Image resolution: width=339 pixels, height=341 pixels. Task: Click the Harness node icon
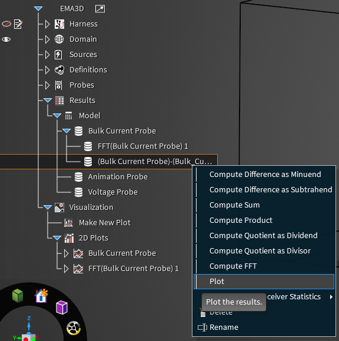click(x=59, y=24)
